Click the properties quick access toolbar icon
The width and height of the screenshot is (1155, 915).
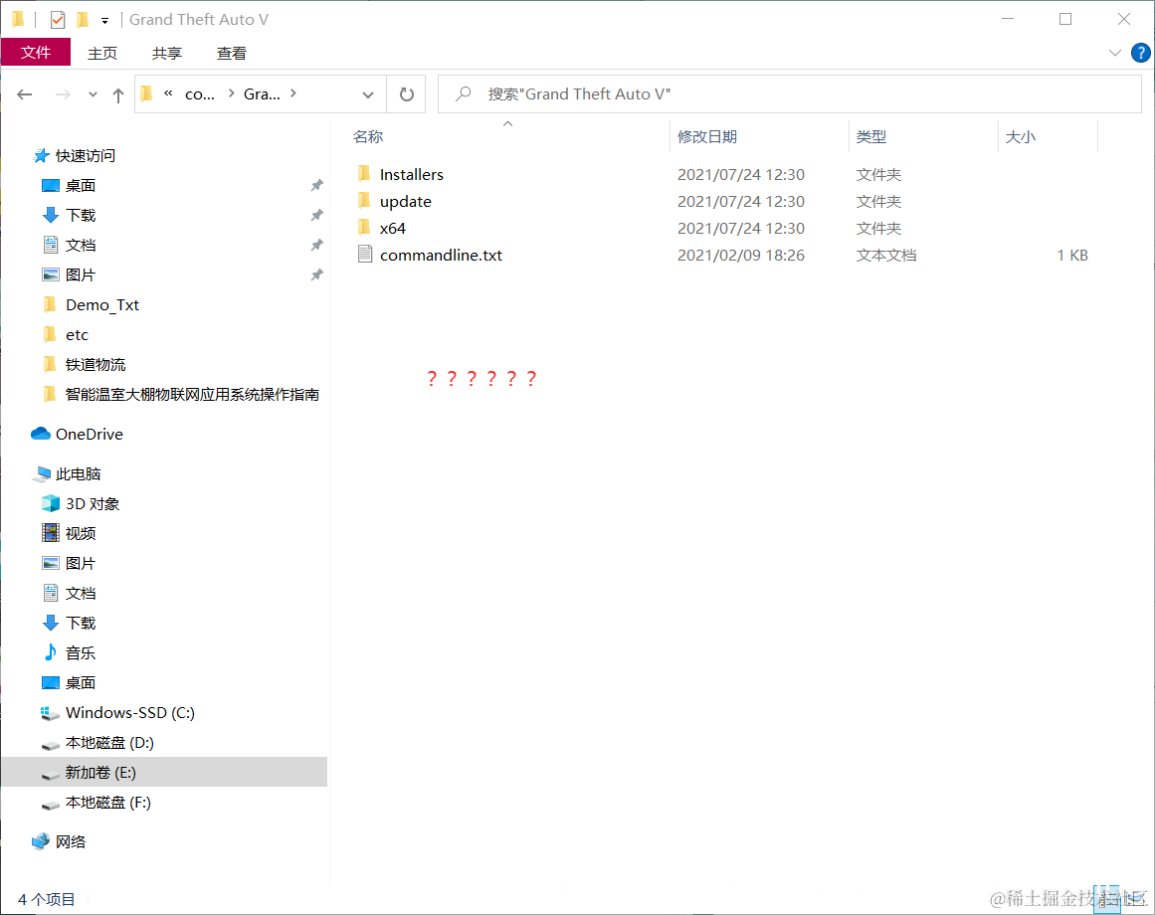click(x=58, y=20)
